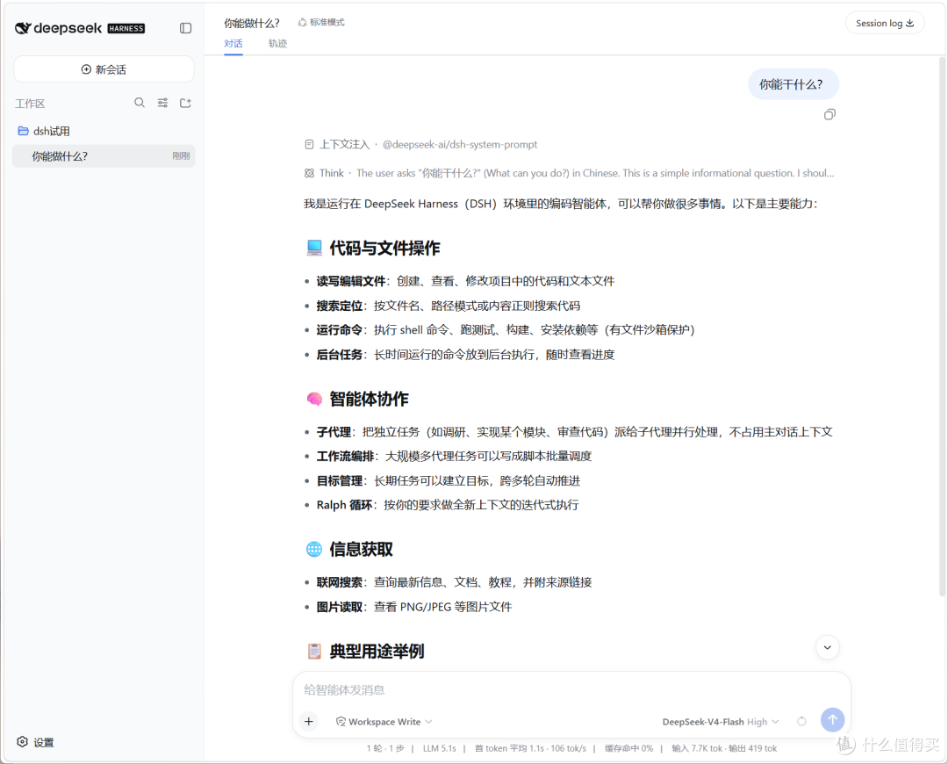Screen dimensions: 948x764
Task: Click the vertical scrollbar of the chat
Action: pos(942,327)
